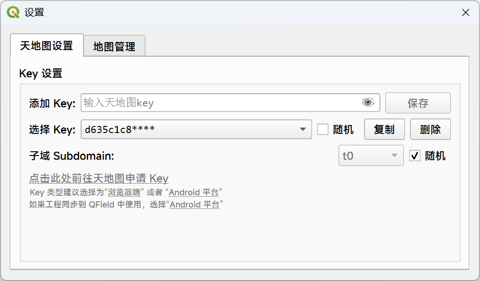Follow the Android 平台 link on the QField line
The width and height of the screenshot is (480, 281).
coord(194,205)
